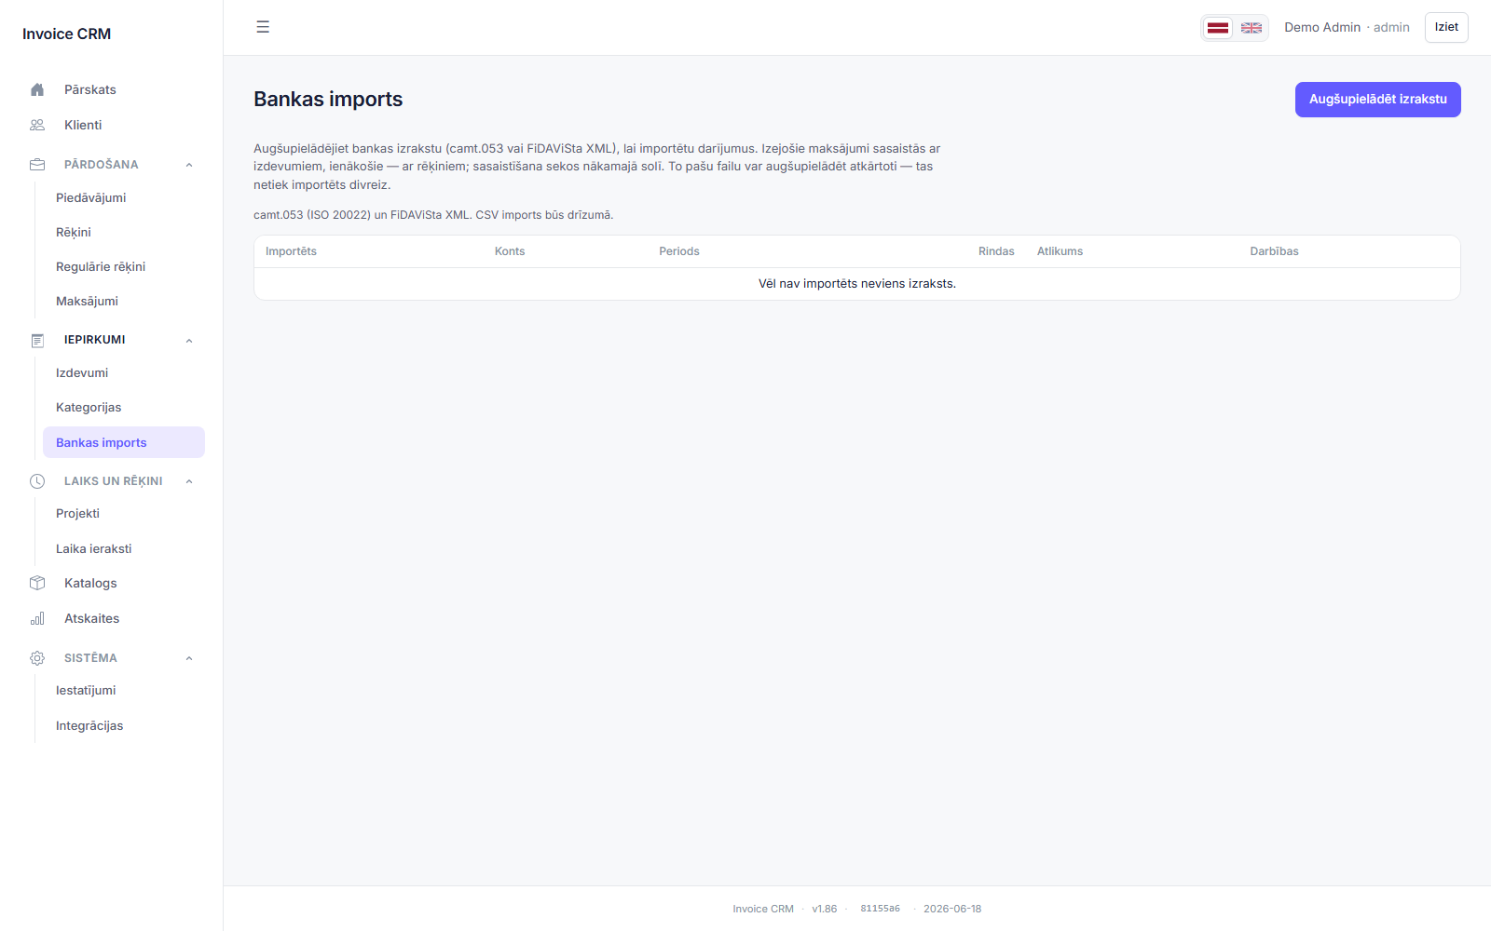Click the Atskaites chart icon
The height and width of the screenshot is (931, 1491).
pos(37,618)
